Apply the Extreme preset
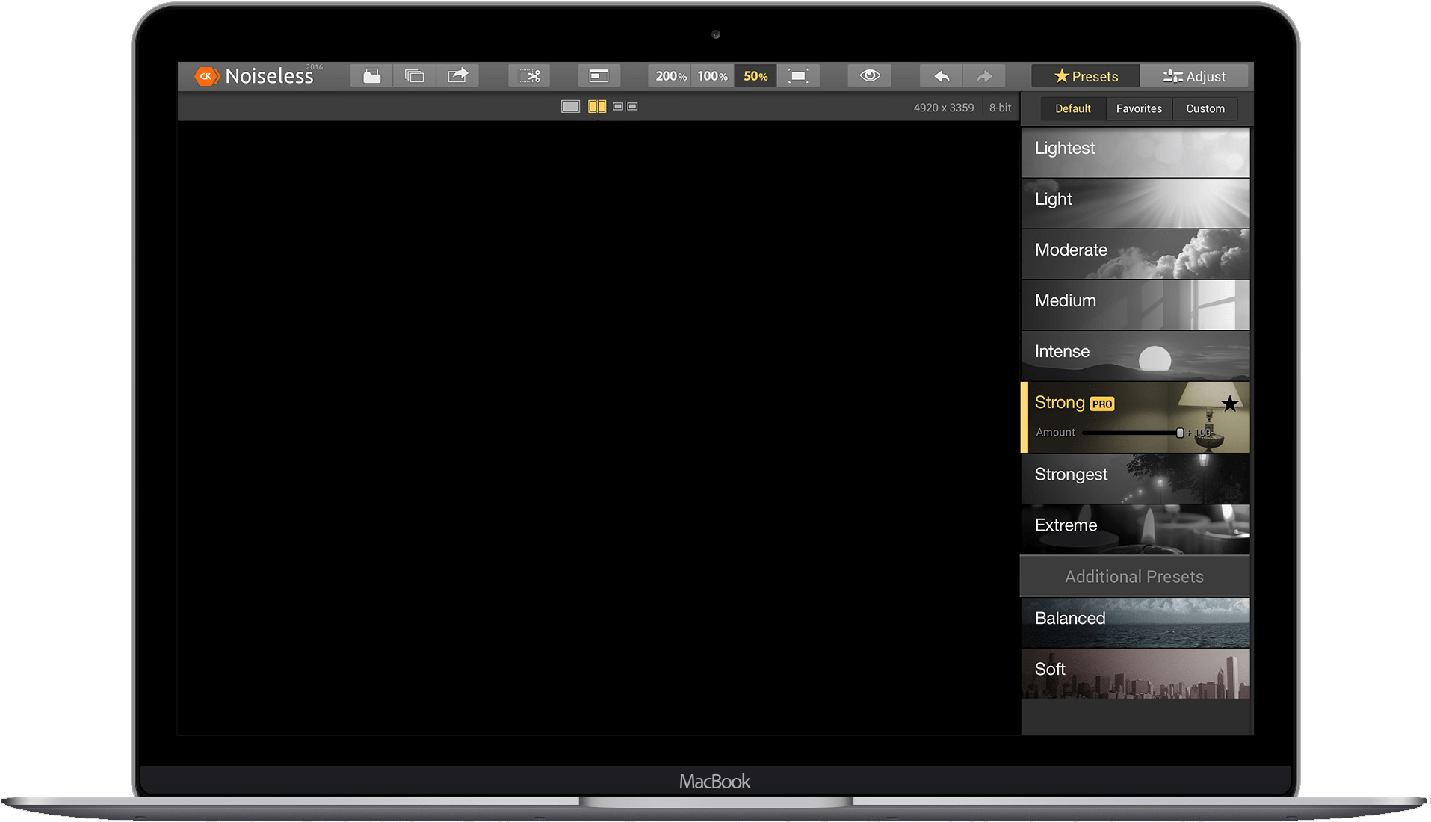 1135,529
